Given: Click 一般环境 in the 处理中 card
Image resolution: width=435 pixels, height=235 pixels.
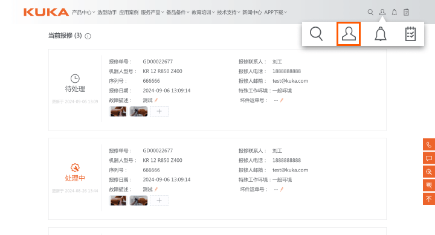Looking at the screenshot, I should [282, 179].
